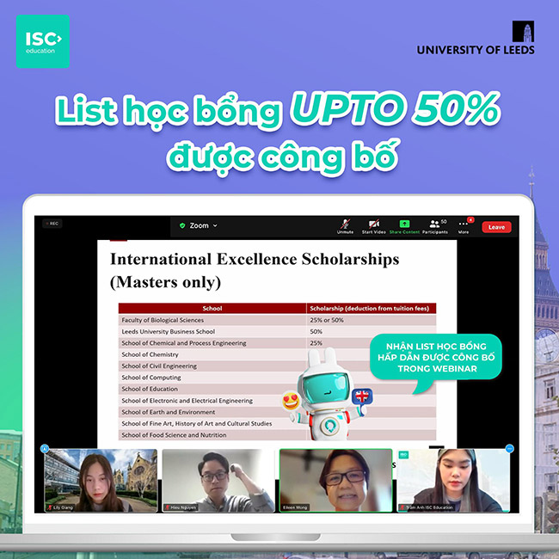Click the UK flag bubble beside the mascot
Viewport: 559px width, 559px height.
coord(362,396)
